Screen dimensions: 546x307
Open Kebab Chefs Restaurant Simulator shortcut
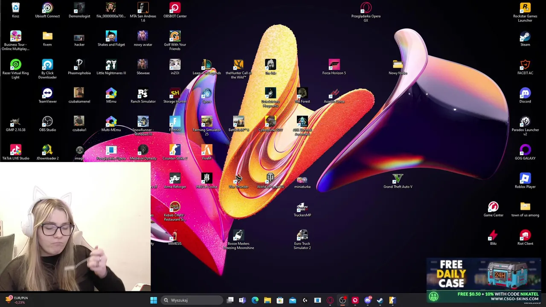click(x=175, y=211)
